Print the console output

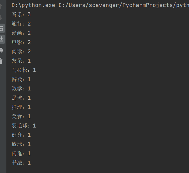[x=1, y=51]
